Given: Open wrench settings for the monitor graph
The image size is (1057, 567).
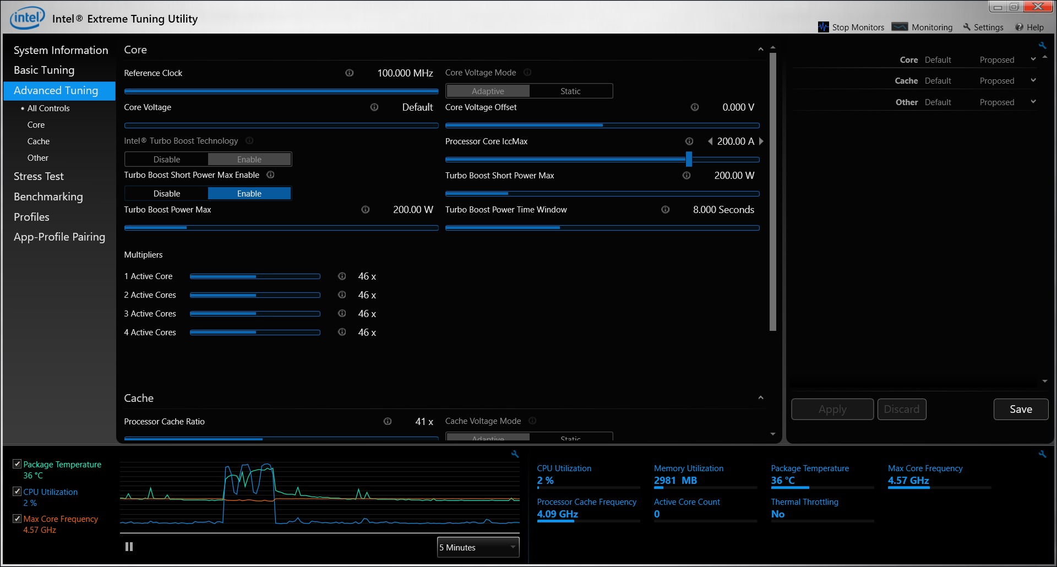Looking at the screenshot, I should (x=515, y=454).
